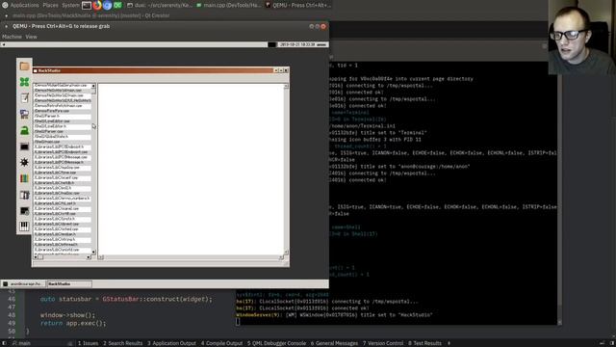Open the 8 Test Results pane

point(424,343)
